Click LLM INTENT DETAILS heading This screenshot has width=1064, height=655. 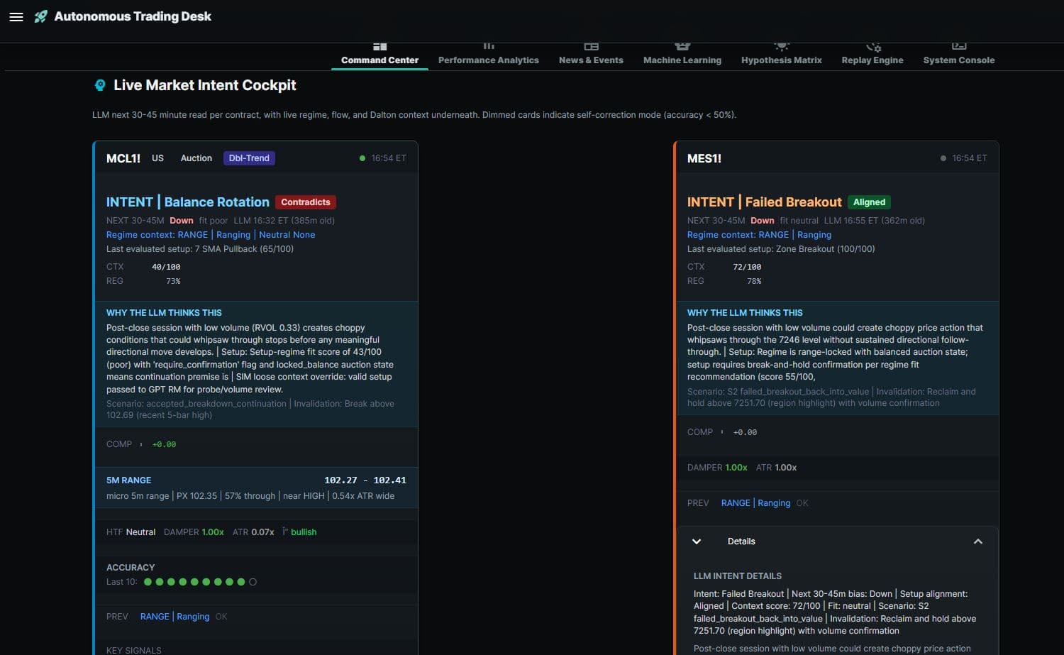tap(738, 576)
